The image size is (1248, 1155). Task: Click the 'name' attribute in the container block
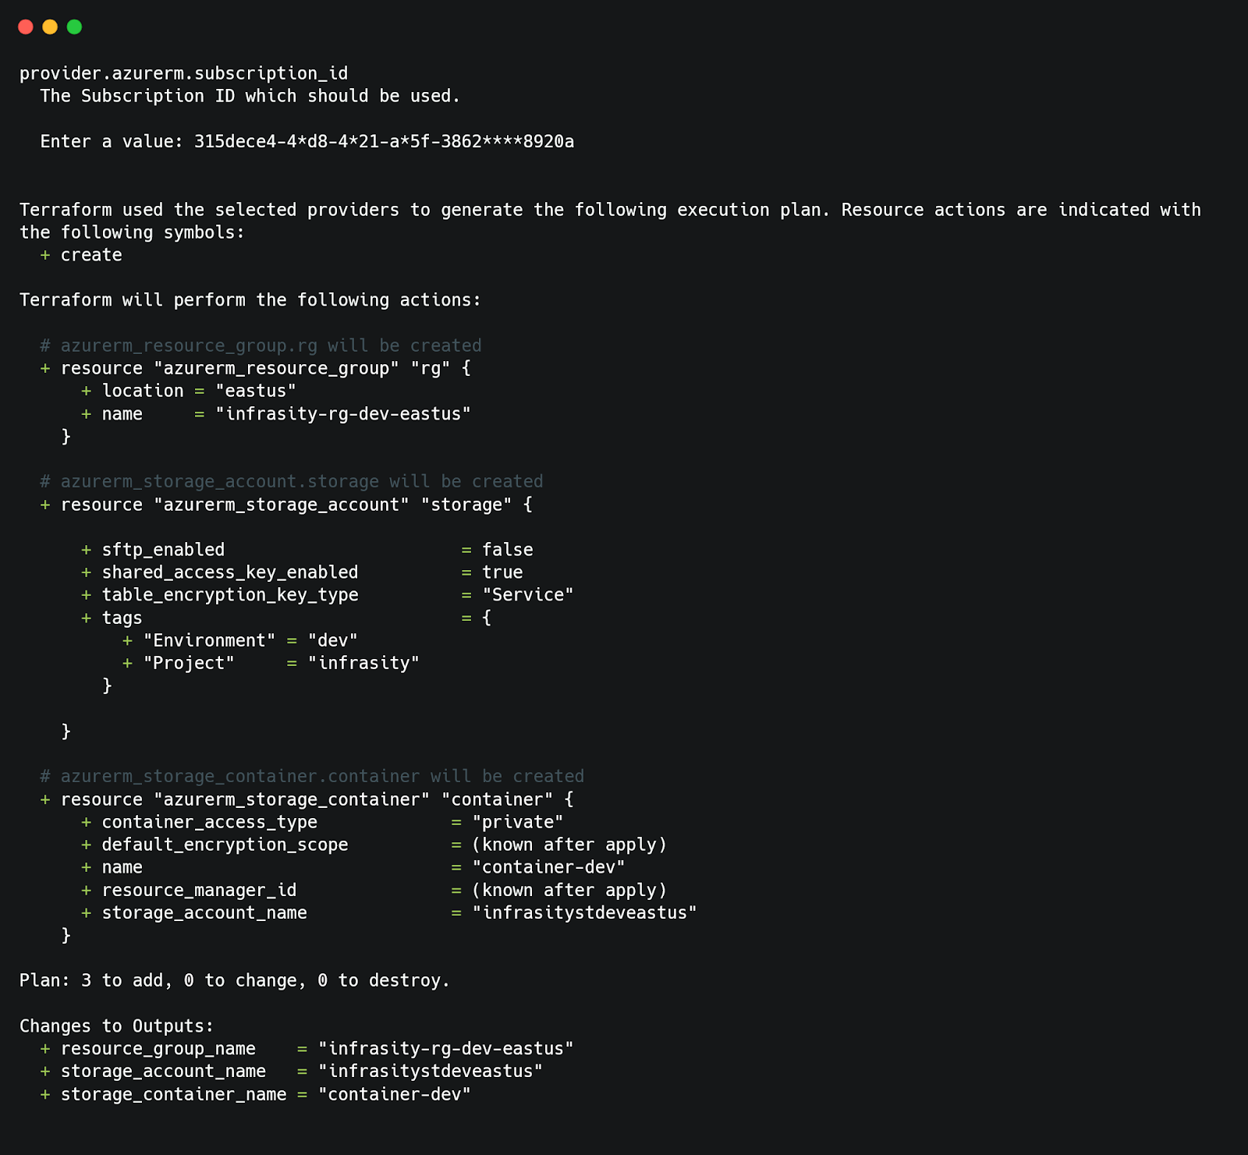pos(122,867)
